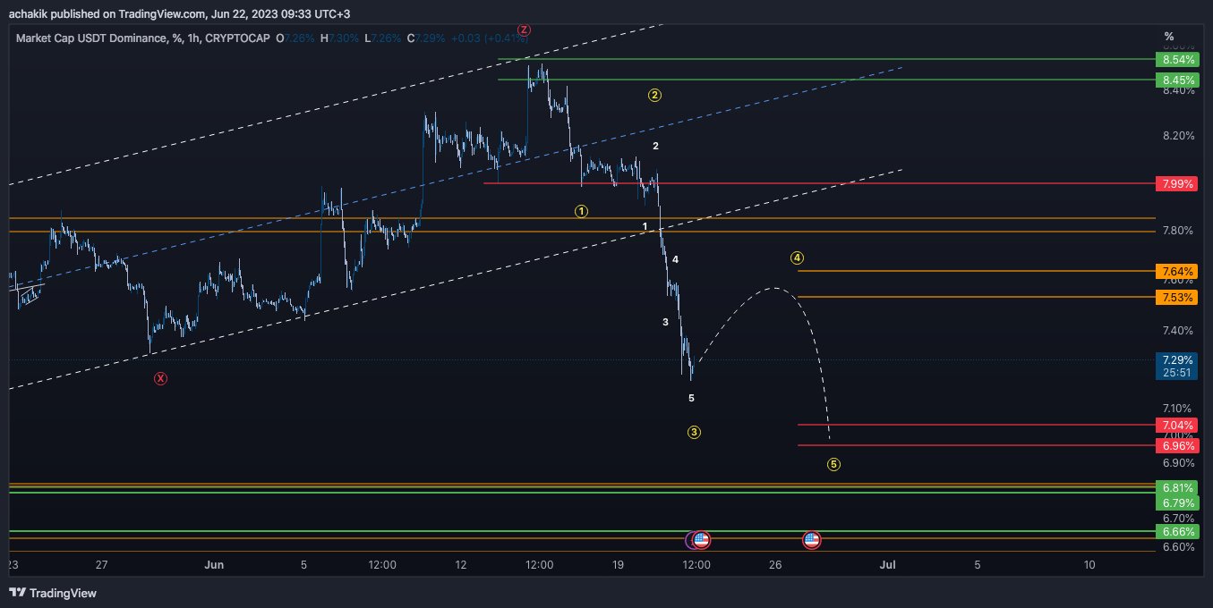
Task: Select the yellow circled wave 1 label
Action: (581, 212)
